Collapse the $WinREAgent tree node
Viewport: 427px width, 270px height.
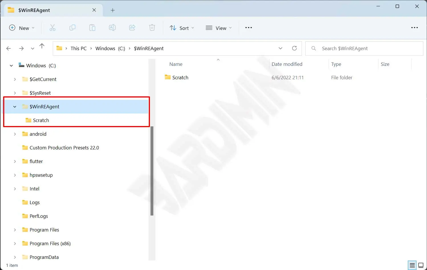click(15, 107)
